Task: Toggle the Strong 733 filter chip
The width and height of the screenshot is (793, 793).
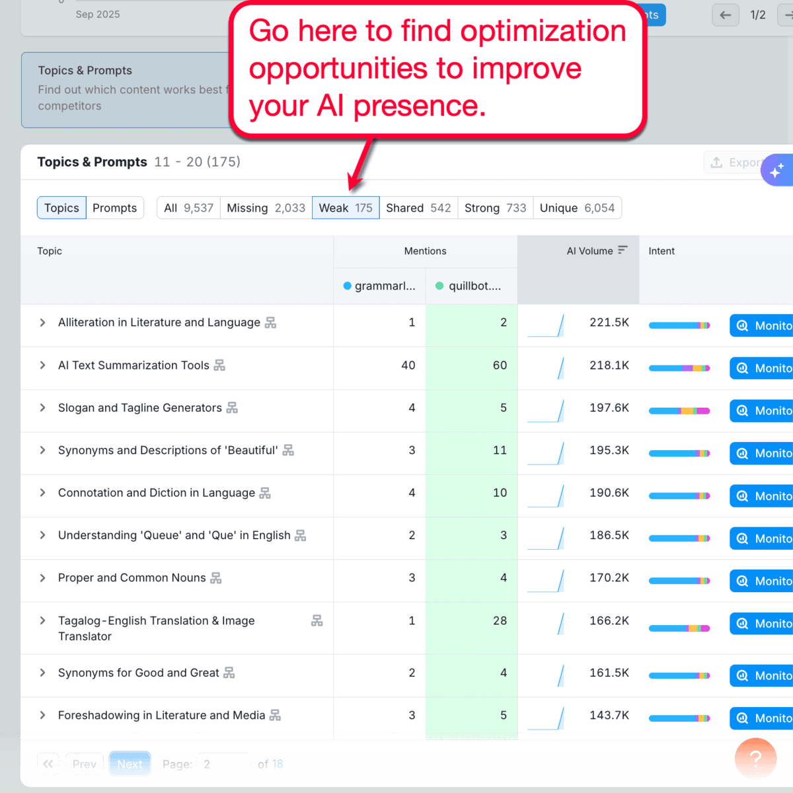Action: coord(495,208)
